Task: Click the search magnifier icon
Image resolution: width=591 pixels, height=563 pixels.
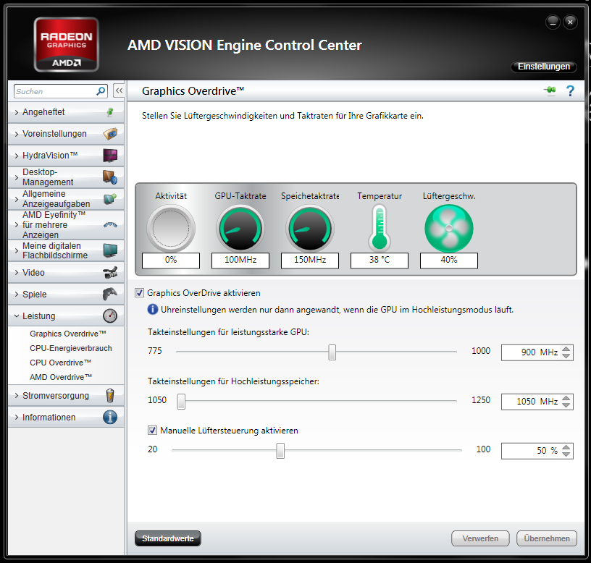Action: coord(101,91)
